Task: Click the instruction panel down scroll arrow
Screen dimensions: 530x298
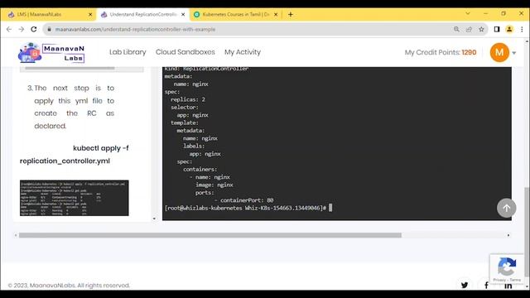Action: coord(154,219)
